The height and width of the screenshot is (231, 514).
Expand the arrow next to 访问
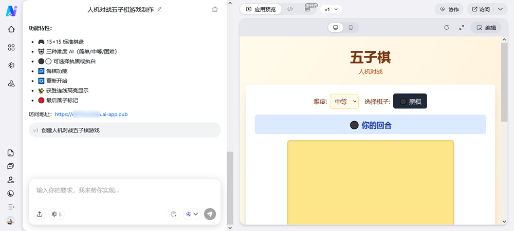tap(501, 9)
